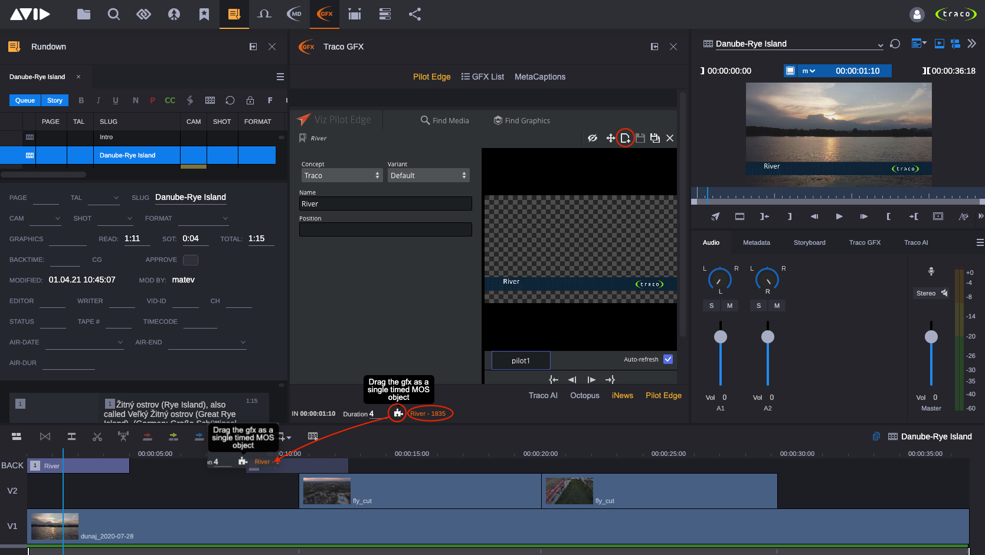Switch to the GFX List tab
Image resolution: width=985 pixels, height=555 pixels.
483,77
